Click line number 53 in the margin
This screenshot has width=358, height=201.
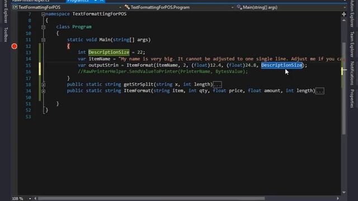[29, 117]
